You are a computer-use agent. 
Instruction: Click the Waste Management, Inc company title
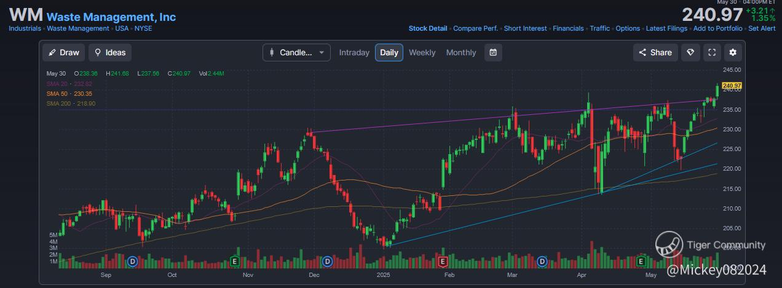[x=111, y=17]
